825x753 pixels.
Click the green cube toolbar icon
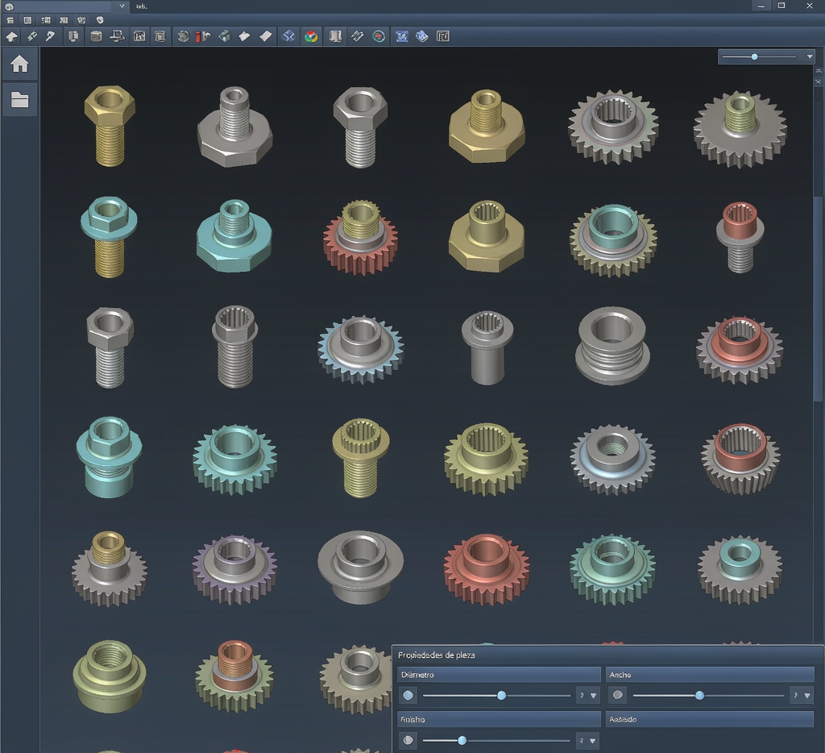[225, 36]
